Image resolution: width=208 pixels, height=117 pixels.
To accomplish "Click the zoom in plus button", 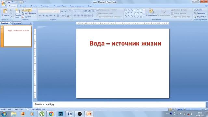I will tap(202, 109).
